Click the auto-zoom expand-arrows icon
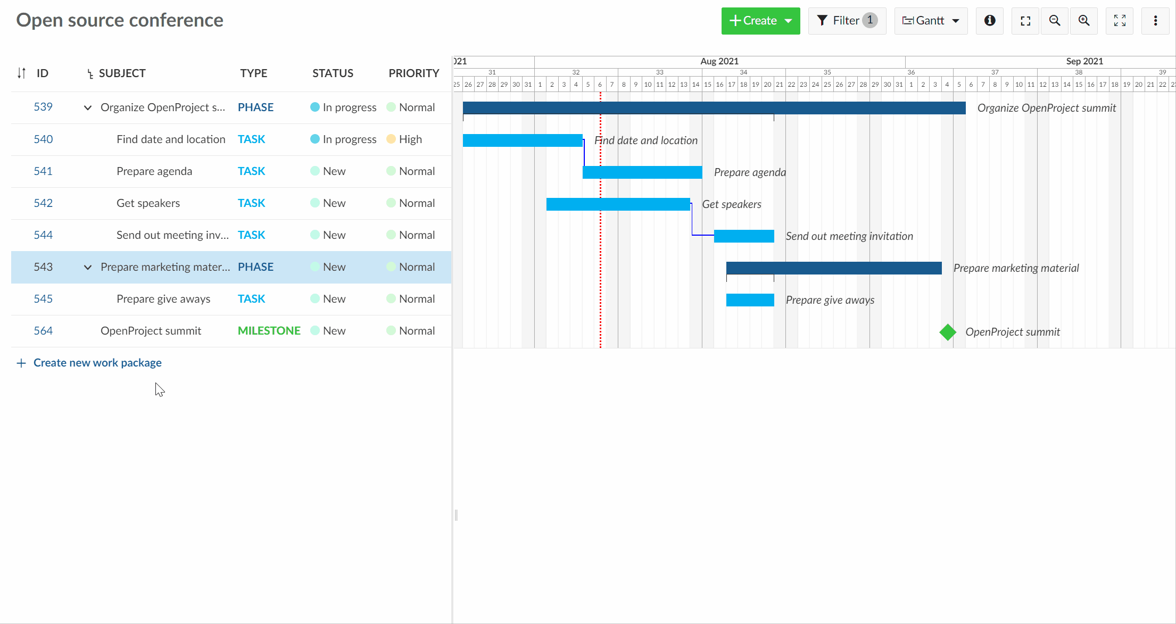Viewport: 1176px width, 624px height. coord(1120,21)
